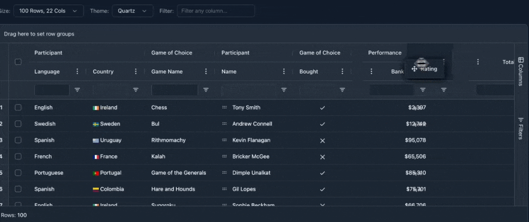Viewport: 529px width, 222px height.
Task: Click the Bought column filter funnel icon
Action: (x=342, y=90)
